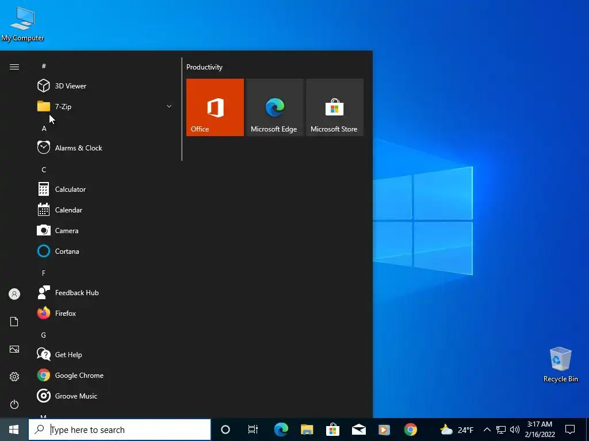This screenshot has height=441, width=589.
Task: Open the media player taskbar icon
Action: click(384, 430)
